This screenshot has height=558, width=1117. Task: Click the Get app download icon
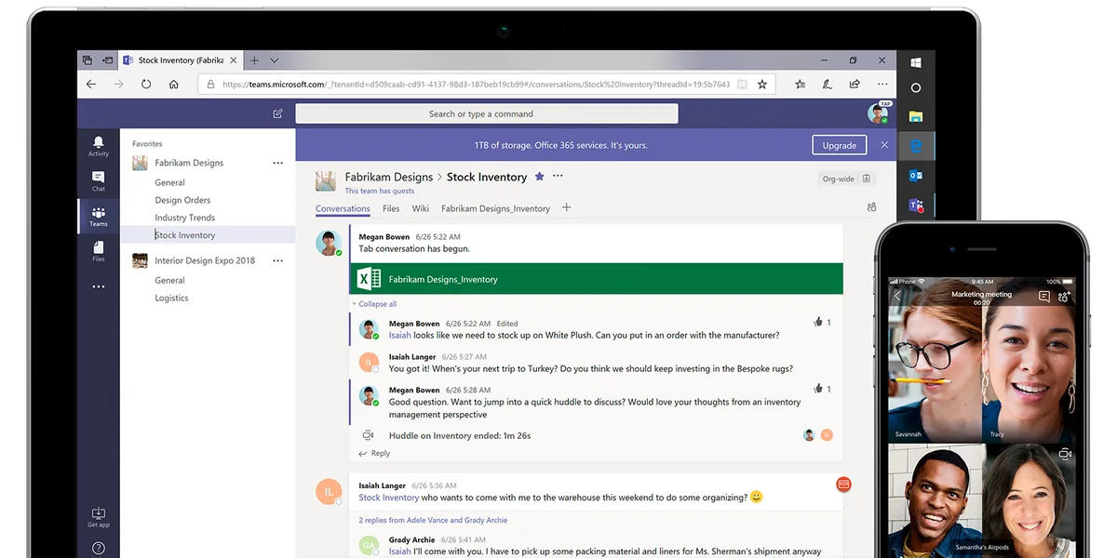click(x=98, y=517)
